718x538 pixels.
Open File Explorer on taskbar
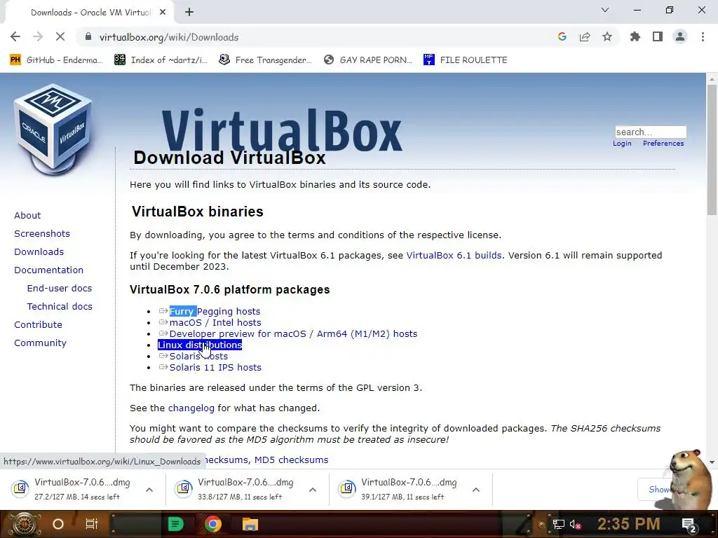coord(250,524)
